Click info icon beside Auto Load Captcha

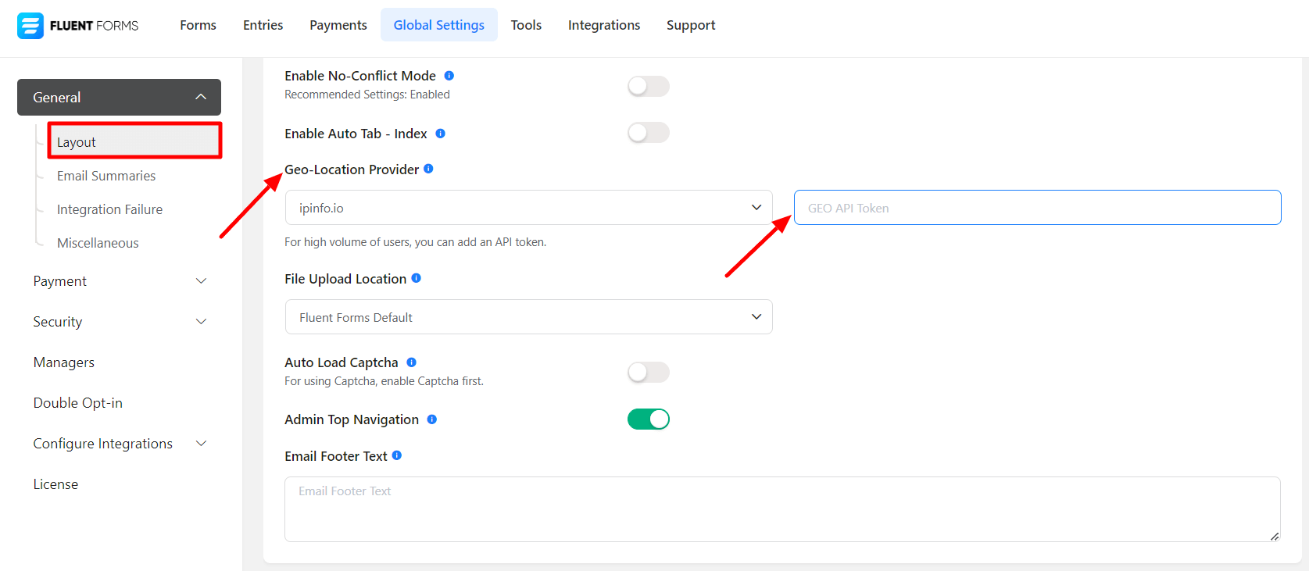[x=412, y=362]
